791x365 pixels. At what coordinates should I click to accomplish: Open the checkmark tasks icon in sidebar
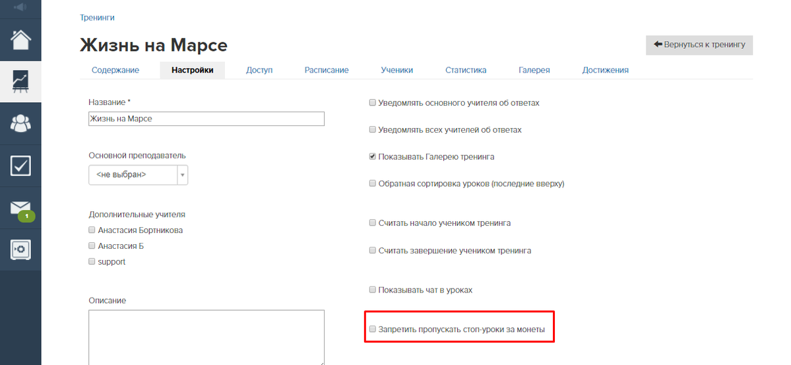tap(20, 166)
